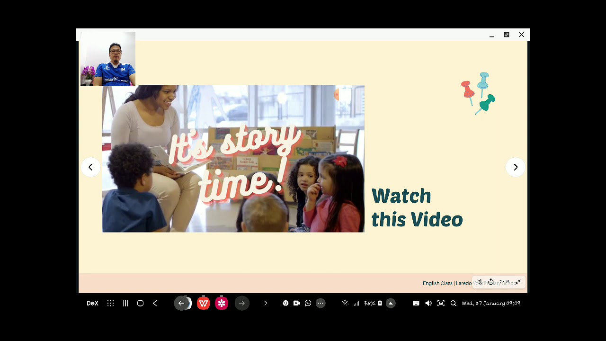This screenshot has height=341, width=606.
Task: Click the restart/replay circular arrow icon
Action: pyautogui.click(x=491, y=282)
